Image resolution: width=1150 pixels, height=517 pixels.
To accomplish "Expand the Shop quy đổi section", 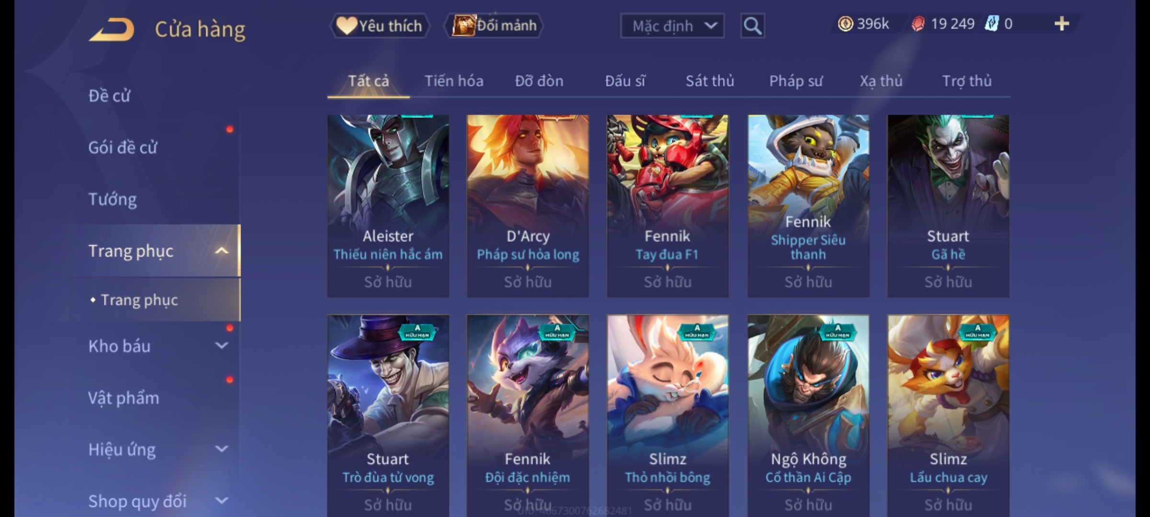I will (221, 501).
